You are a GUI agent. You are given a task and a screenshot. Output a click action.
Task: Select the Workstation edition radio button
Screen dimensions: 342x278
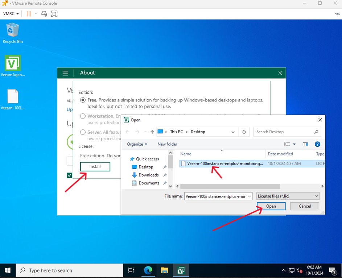click(x=83, y=116)
